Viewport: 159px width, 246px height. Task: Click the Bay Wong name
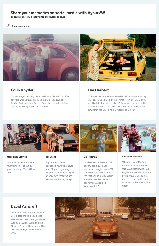(51, 157)
